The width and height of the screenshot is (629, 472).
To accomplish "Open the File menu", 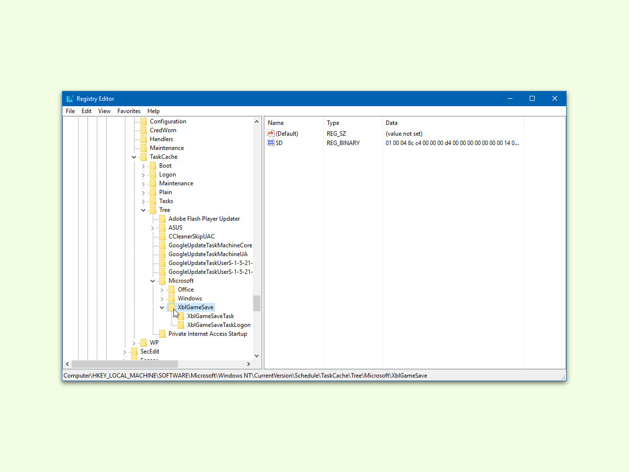I will [x=70, y=111].
